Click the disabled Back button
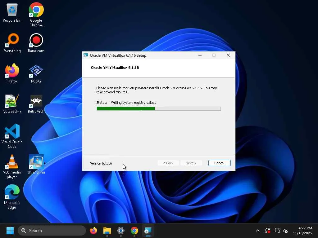The image size is (318, 238). [168, 163]
